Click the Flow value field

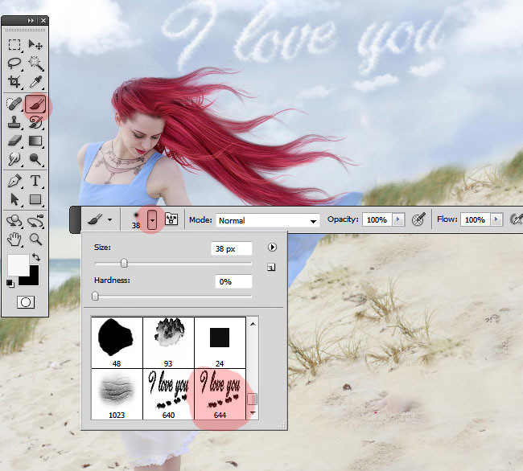click(475, 220)
